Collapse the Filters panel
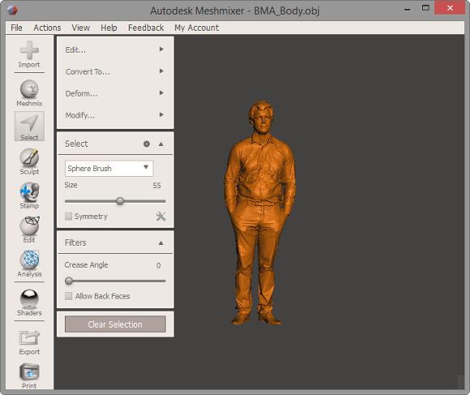This screenshot has width=470, height=395. (161, 243)
